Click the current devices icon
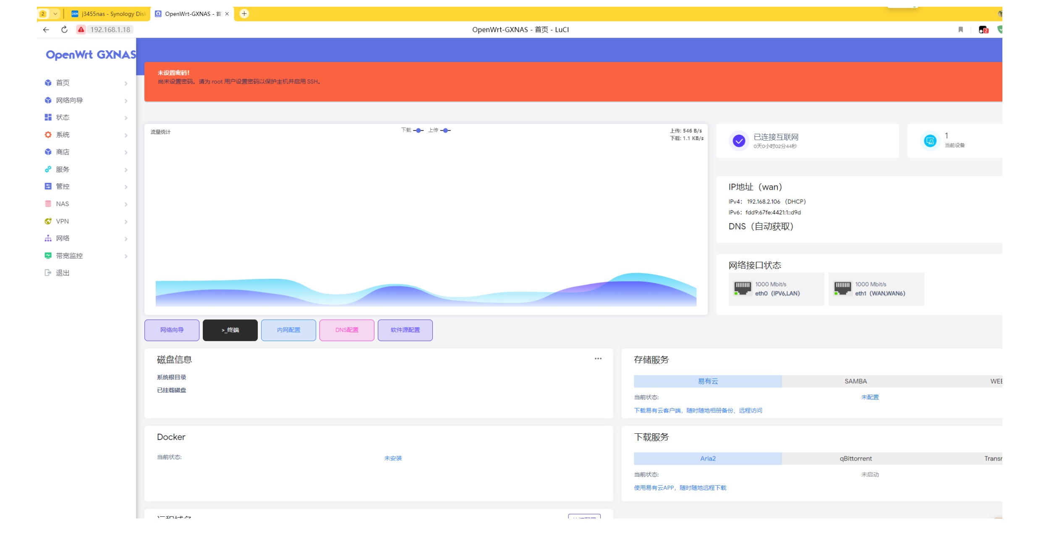The image size is (1041, 552). [930, 141]
